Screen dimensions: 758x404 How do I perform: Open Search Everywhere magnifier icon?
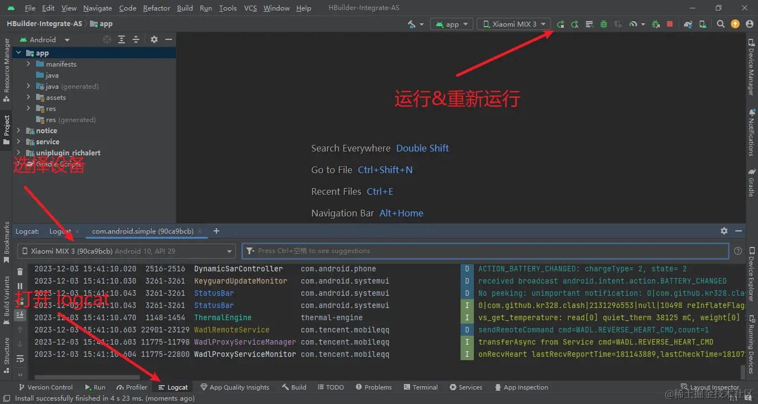pos(720,24)
